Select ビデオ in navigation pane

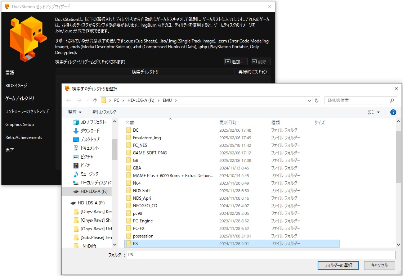pos(82,165)
